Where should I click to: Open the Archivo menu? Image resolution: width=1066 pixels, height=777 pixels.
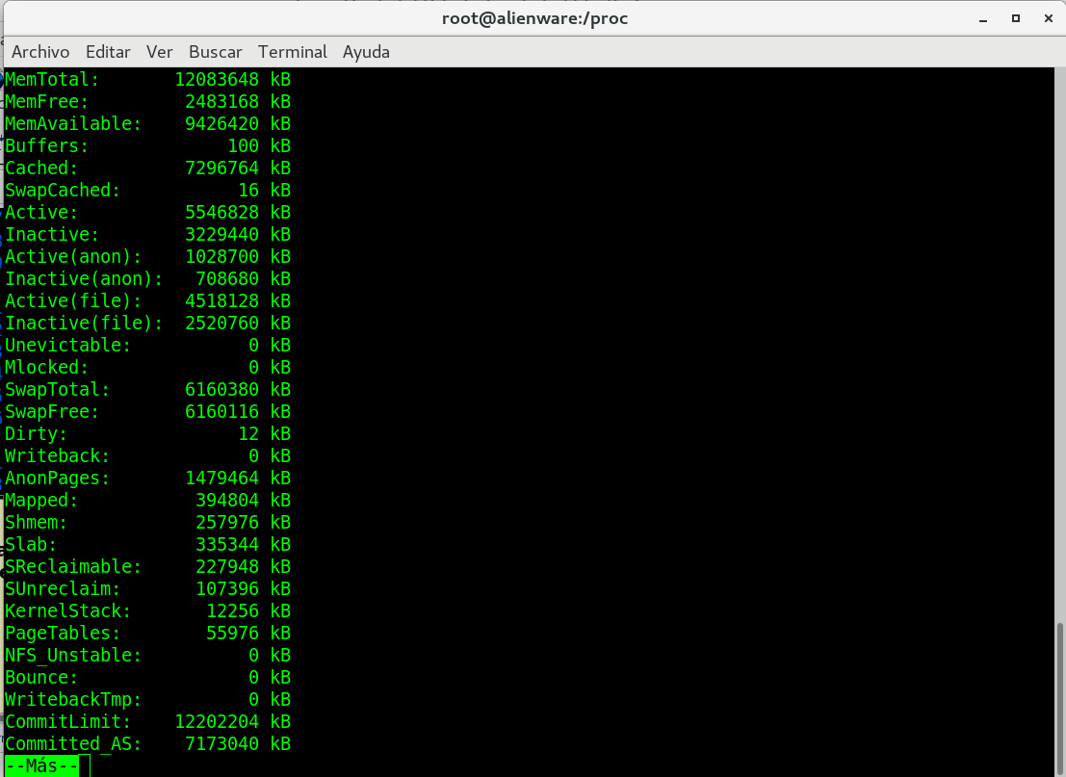point(41,52)
